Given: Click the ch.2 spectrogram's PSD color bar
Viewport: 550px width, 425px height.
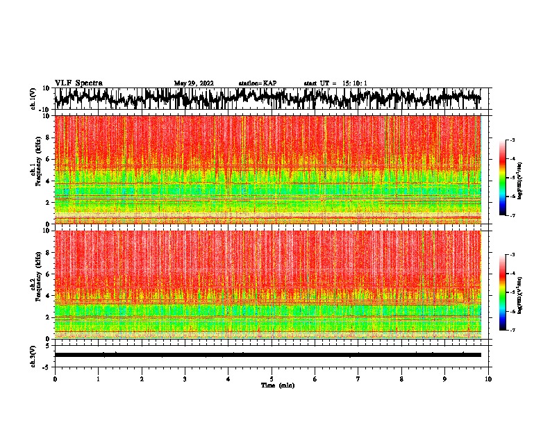Looking at the screenshot, I should pos(503,292).
